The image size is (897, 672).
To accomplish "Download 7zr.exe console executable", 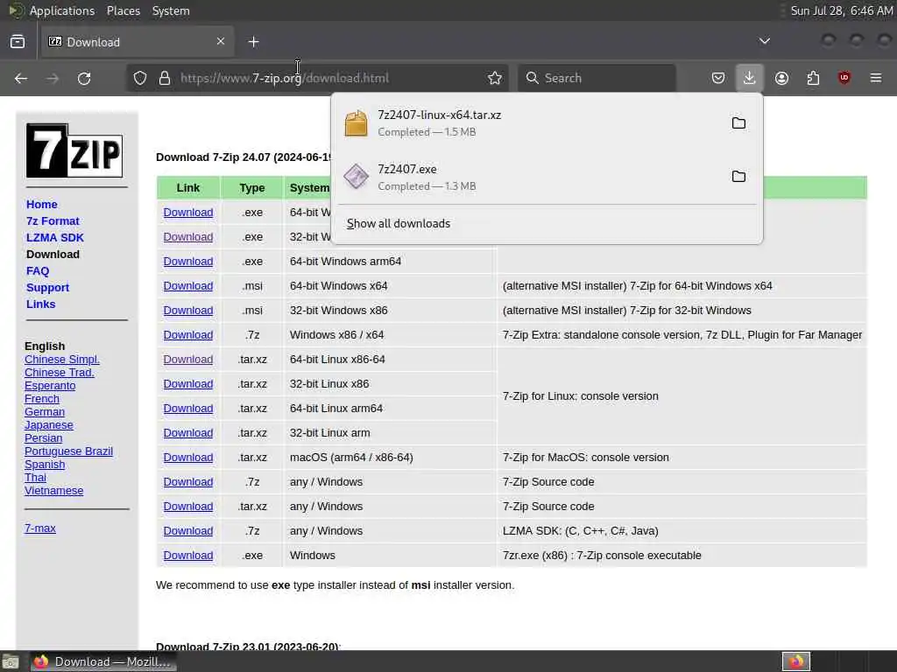I will (188, 556).
